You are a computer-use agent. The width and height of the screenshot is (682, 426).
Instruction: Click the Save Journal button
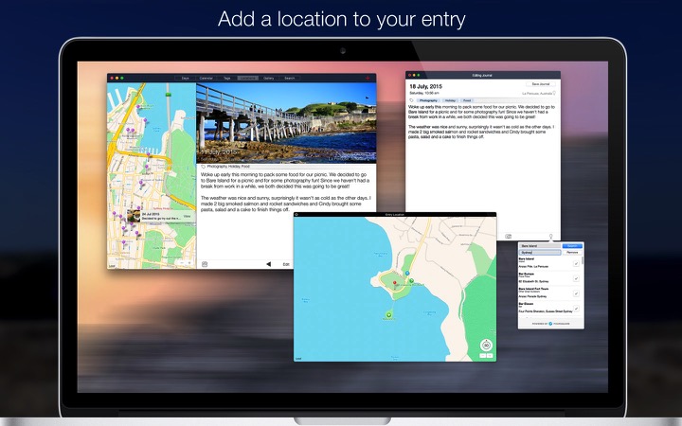pos(541,84)
